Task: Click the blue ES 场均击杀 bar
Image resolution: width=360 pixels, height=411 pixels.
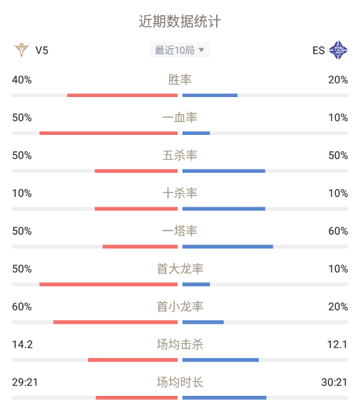Action: [x=220, y=360]
